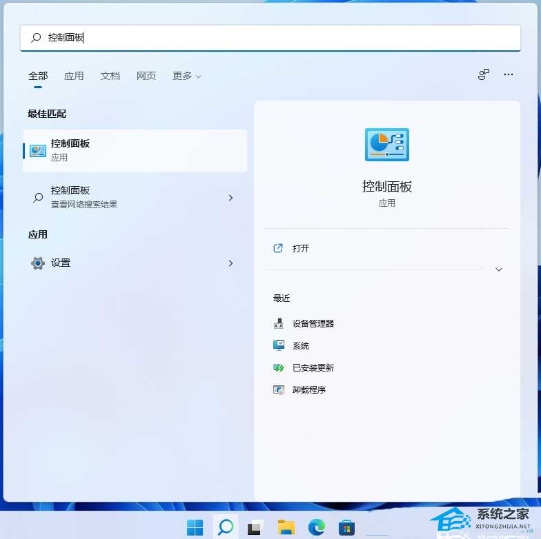Launch File Explorer from the taskbar
The height and width of the screenshot is (539, 541).
tap(286, 527)
